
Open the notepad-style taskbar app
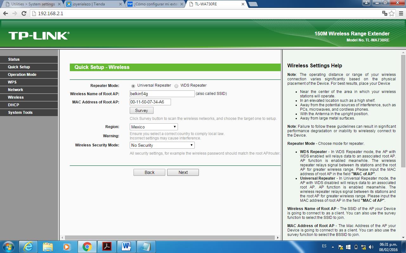point(146,247)
